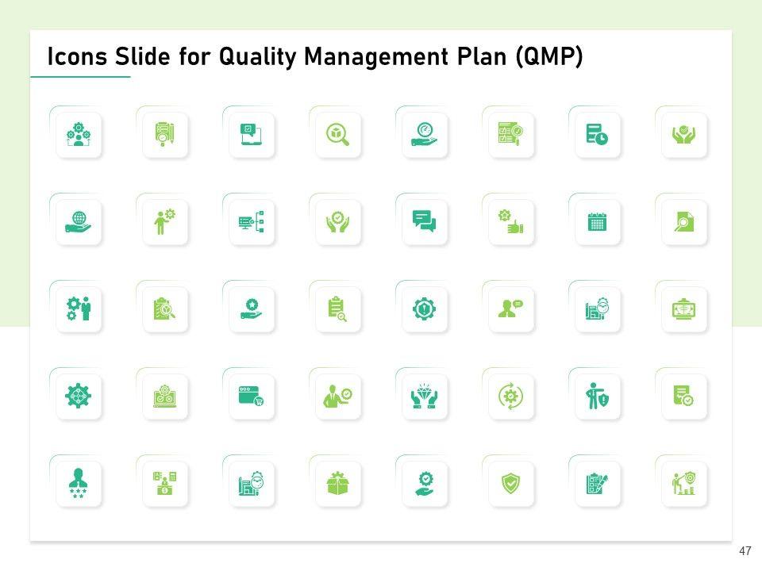The image size is (762, 571).
Task: Select the browser window with cart icon
Action: 251,397
